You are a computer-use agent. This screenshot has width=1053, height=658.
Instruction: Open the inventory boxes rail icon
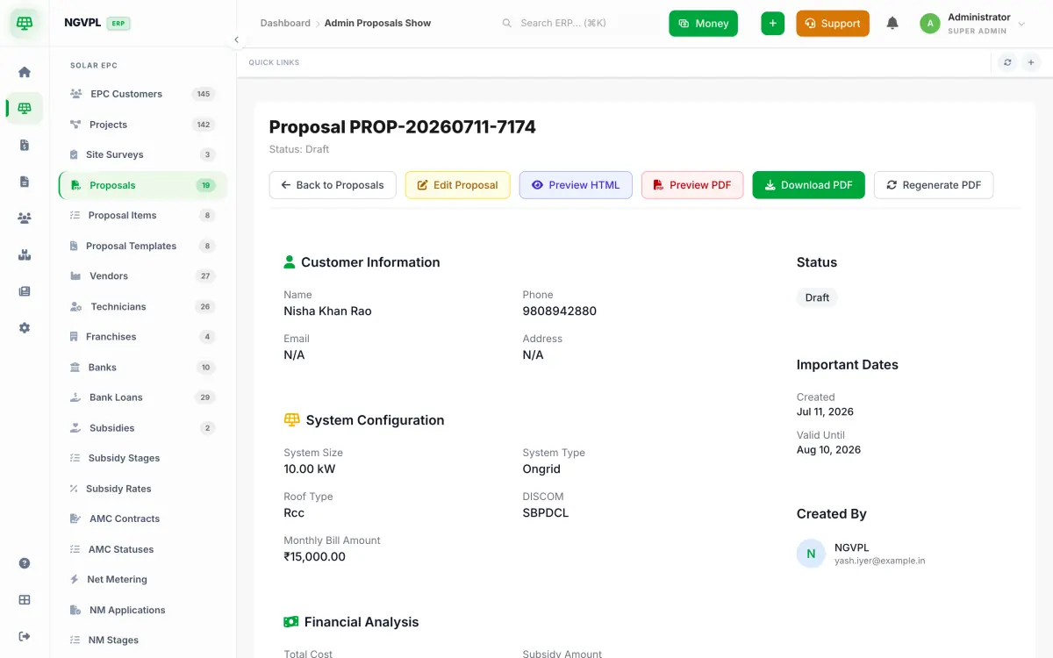25,254
